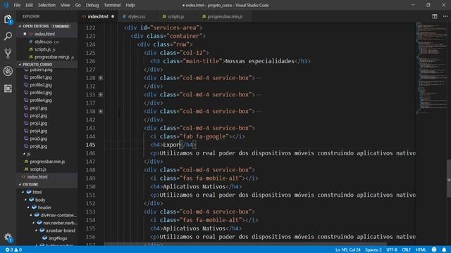Change language mode HTML in status bar
This screenshot has width=451, height=253.
(x=421, y=250)
